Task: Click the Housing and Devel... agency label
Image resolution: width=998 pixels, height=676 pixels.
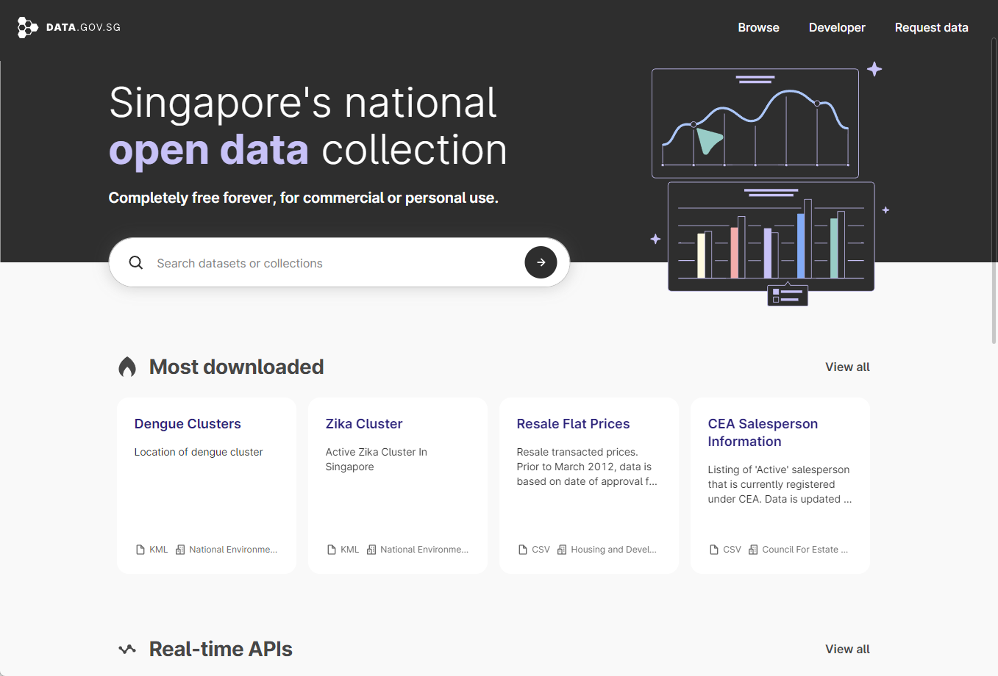Action: coord(613,550)
